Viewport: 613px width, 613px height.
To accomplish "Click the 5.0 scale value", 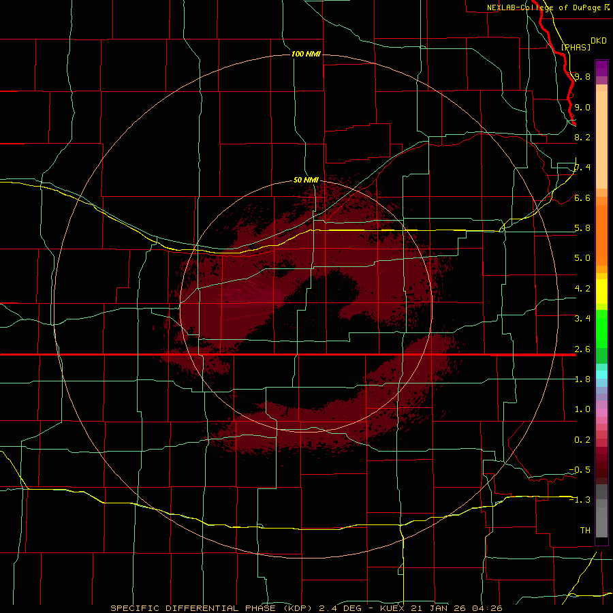I will (x=582, y=258).
